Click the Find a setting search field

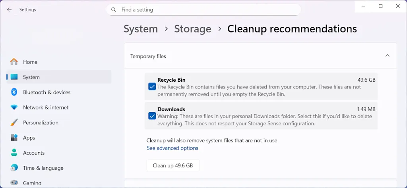coord(207,10)
